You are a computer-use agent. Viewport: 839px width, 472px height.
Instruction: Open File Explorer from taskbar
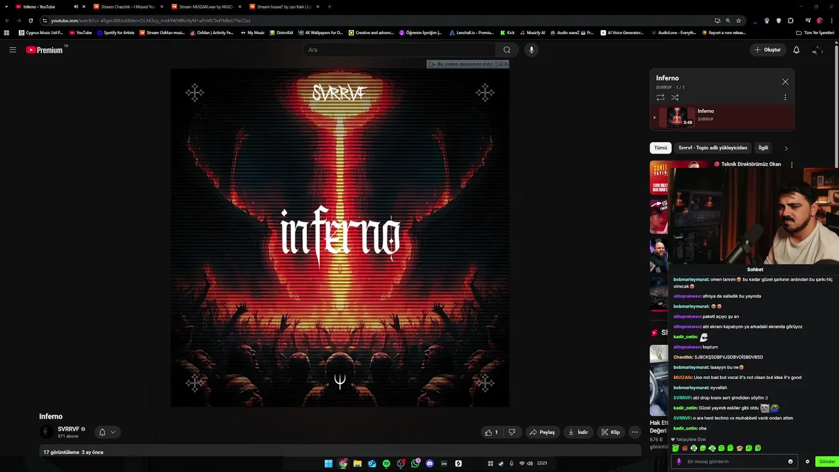pyautogui.click(x=357, y=463)
